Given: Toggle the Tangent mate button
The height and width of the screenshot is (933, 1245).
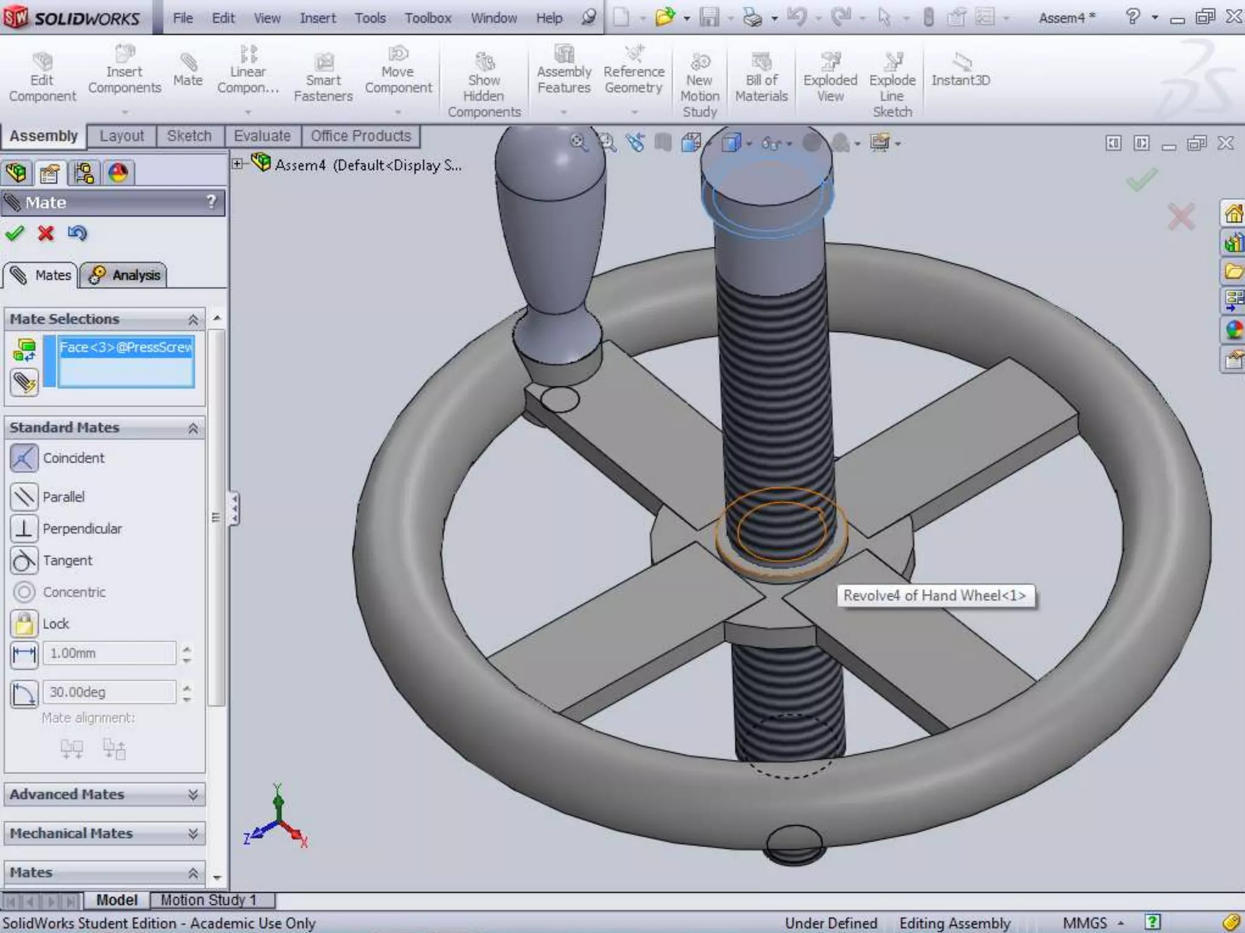Looking at the screenshot, I should 24,560.
